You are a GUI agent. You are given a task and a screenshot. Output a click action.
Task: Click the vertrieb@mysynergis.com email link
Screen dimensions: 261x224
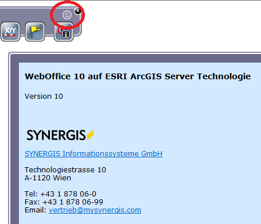pos(95,210)
